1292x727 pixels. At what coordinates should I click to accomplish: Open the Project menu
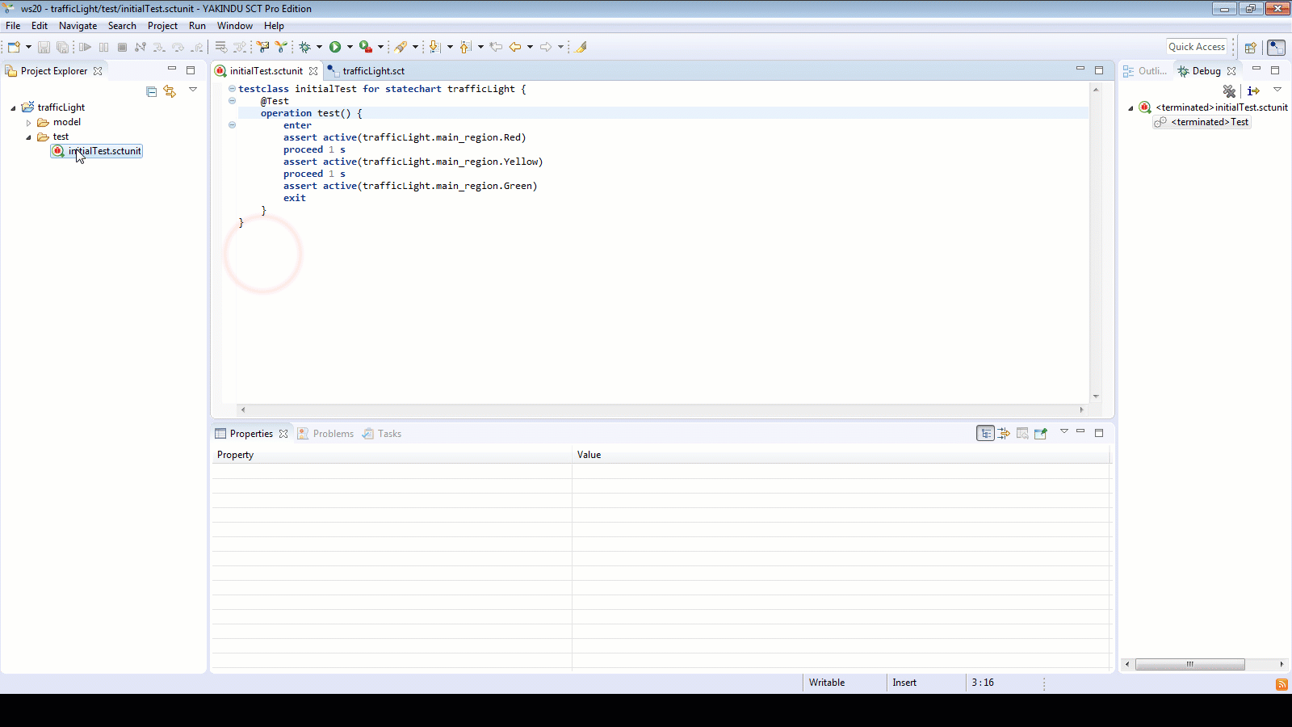[162, 26]
